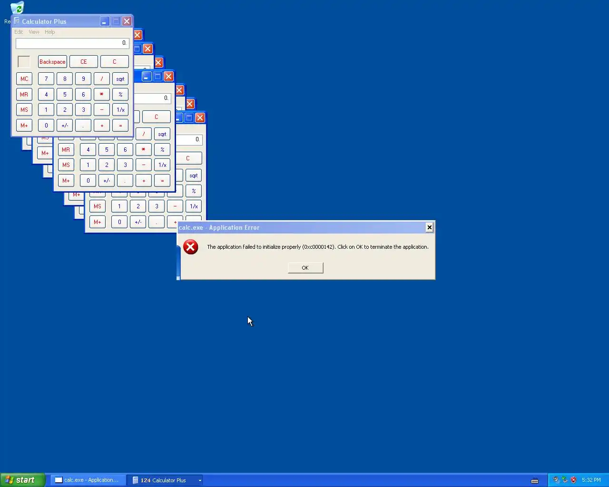Click digit 3 in frontmost Calculator Plus
Image resolution: width=609 pixels, height=487 pixels.
tap(83, 110)
